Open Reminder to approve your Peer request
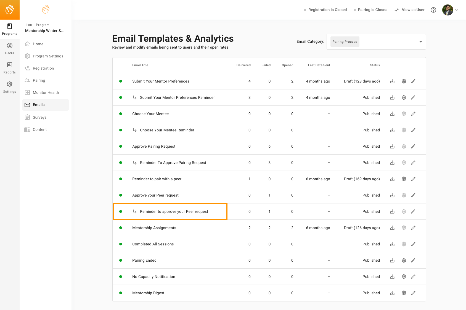466x310 pixels. [174, 211]
